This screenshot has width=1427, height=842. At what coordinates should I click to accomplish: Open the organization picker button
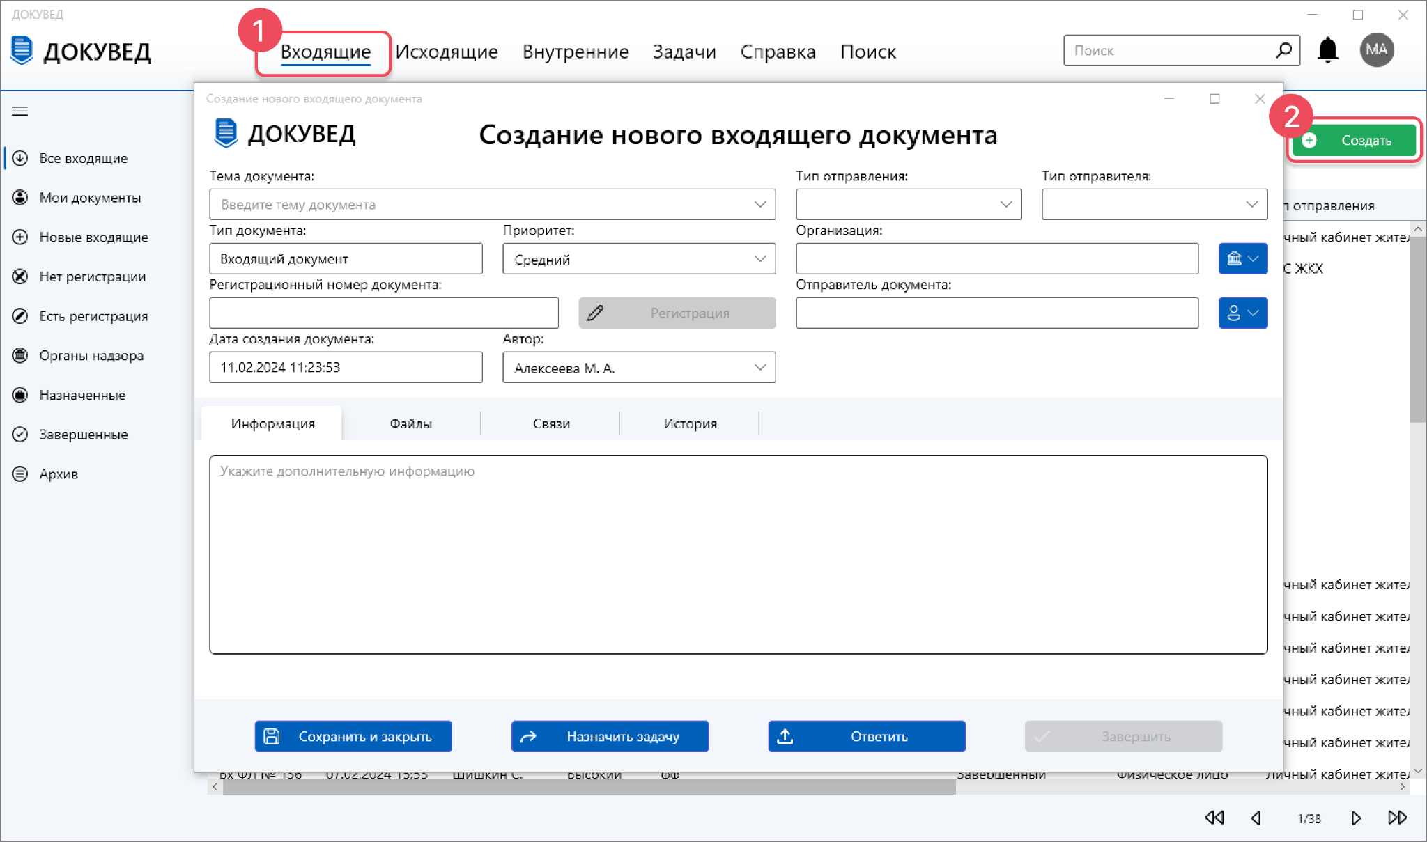click(1243, 258)
